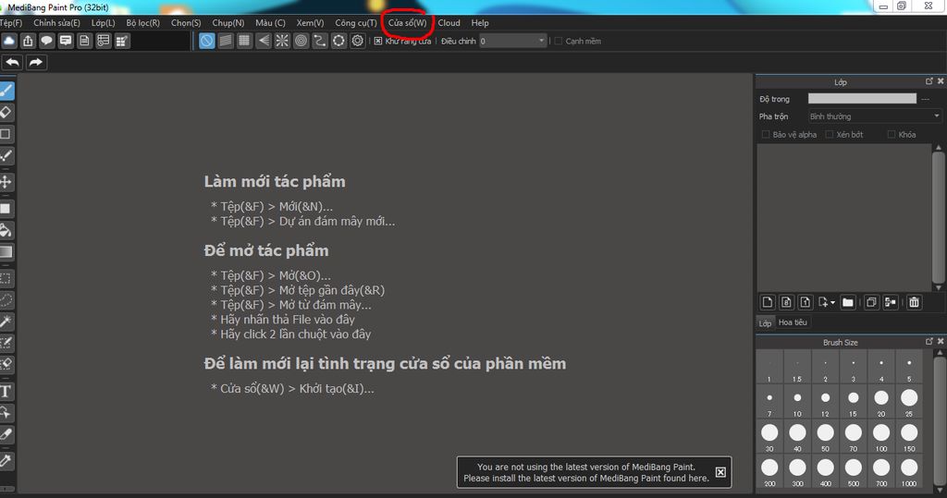Enable cross-hatch grid snap guide
This screenshot has width=947, height=498.
(244, 41)
